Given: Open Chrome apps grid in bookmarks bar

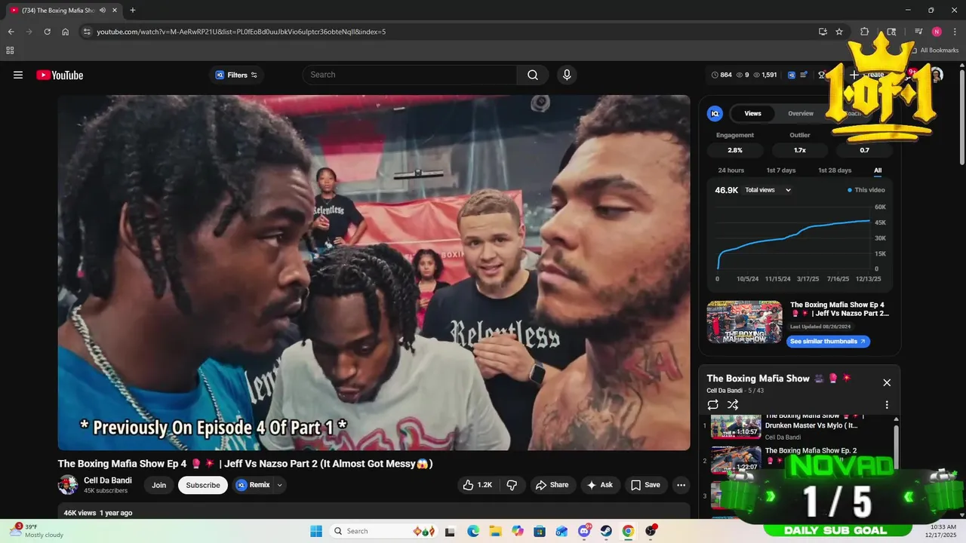Looking at the screenshot, I should pos(10,51).
